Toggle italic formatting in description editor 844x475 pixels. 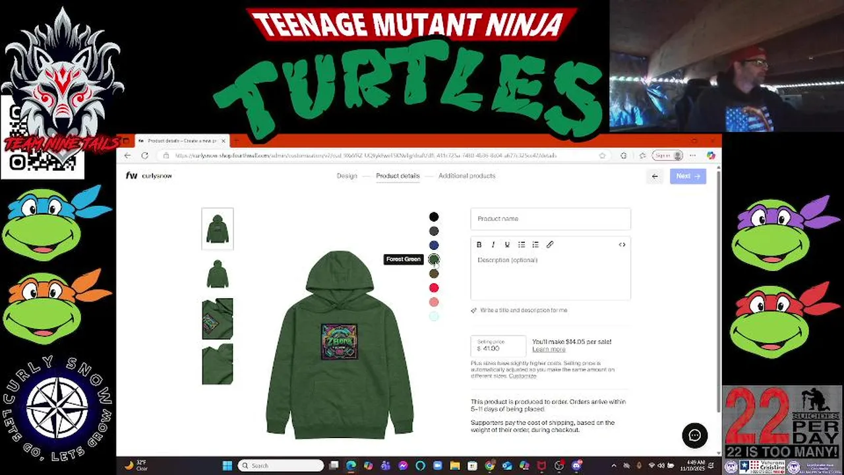[493, 245]
